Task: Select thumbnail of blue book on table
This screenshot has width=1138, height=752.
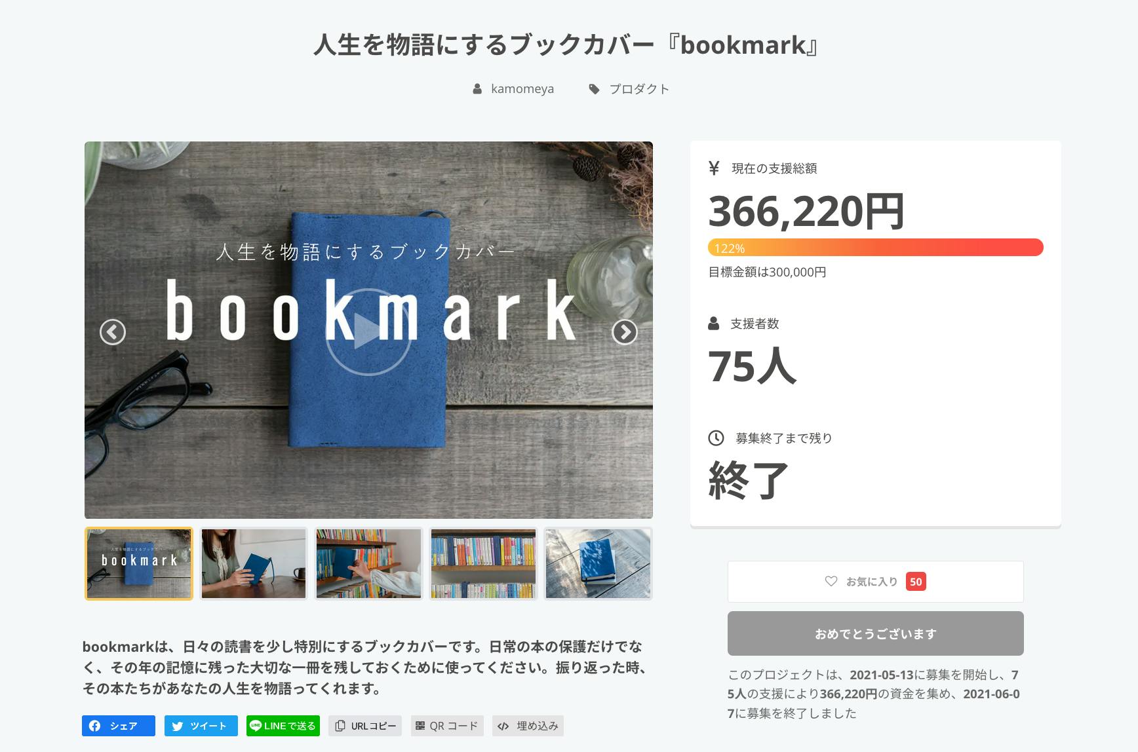Action: click(x=598, y=563)
